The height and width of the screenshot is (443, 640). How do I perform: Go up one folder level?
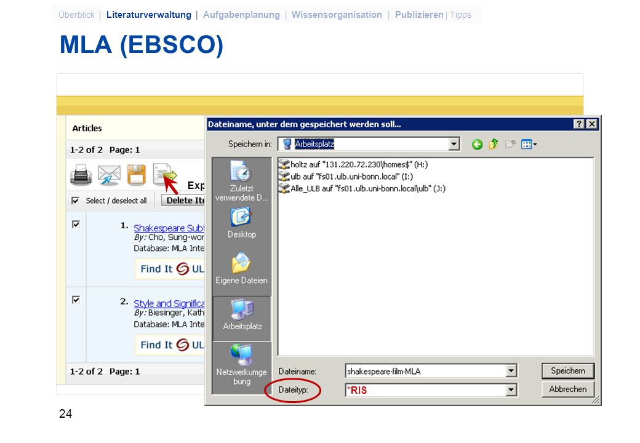[494, 144]
